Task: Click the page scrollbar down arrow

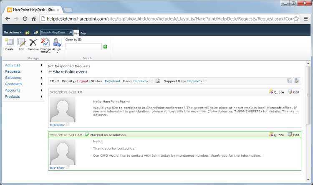Action: pyautogui.click(x=308, y=180)
